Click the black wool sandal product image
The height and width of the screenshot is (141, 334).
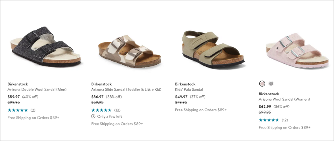coord(46,46)
